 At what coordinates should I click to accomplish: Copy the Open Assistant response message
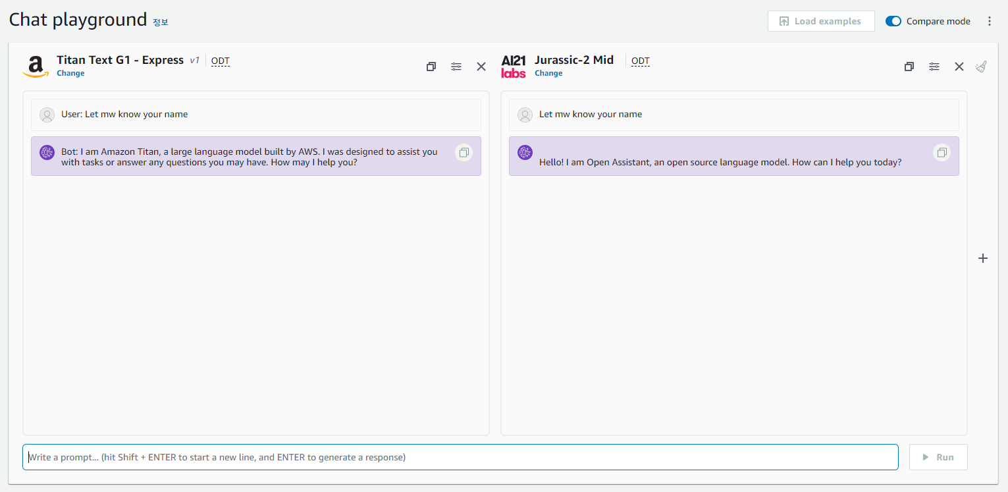(x=942, y=153)
